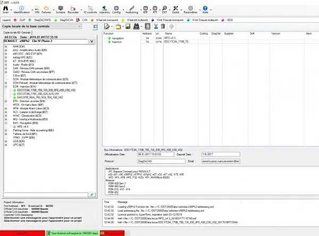Open the RENAULT vehicle project dropdown
Image resolution: width=319 pixels, height=236 pixels.
coord(91,41)
